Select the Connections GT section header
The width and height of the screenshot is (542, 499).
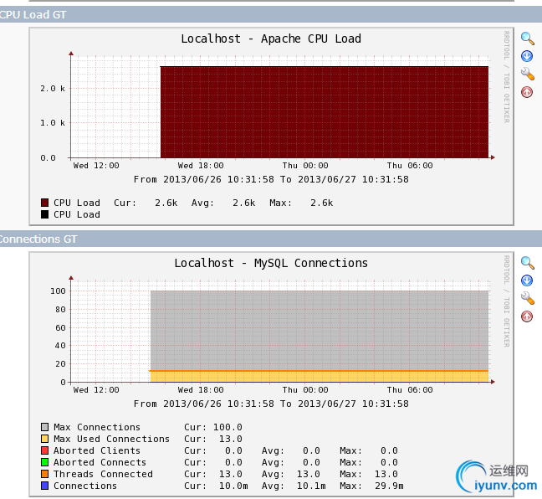coord(271,239)
